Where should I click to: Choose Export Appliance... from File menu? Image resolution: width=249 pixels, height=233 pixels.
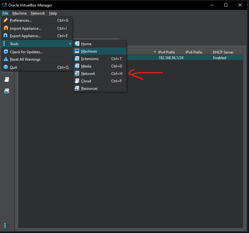37,36
